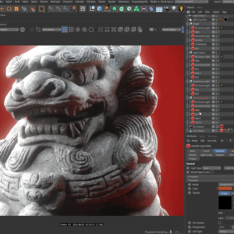The image size is (234, 234).
Task: Click the Camera object toolbar icon
Action: pos(166,9)
